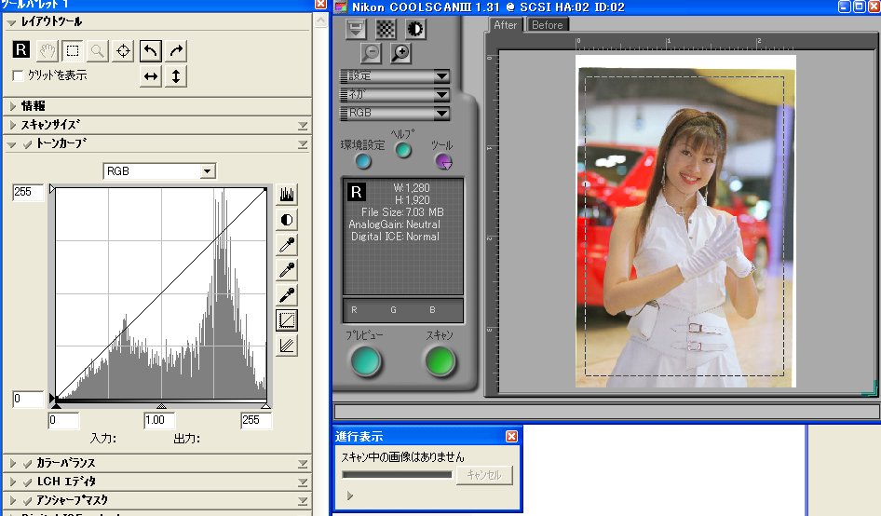Enable the grid display checkbox
Screen dimensions: 881x516
[x=18, y=75]
